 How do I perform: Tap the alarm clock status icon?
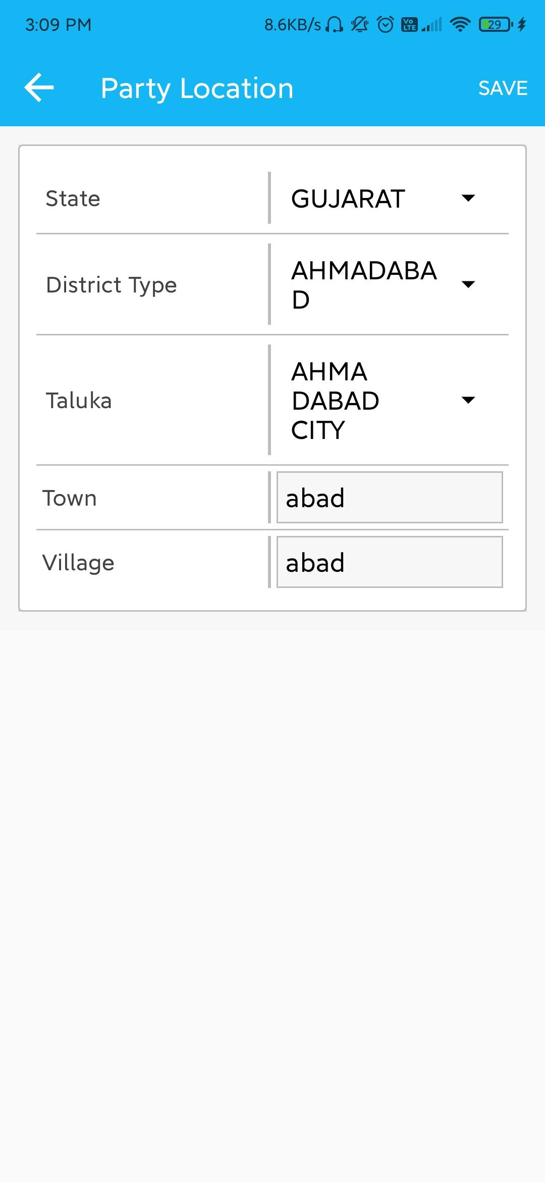pyautogui.click(x=386, y=24)
